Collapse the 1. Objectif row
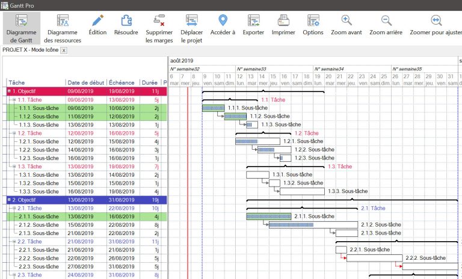462x279 pixels. 9,91
